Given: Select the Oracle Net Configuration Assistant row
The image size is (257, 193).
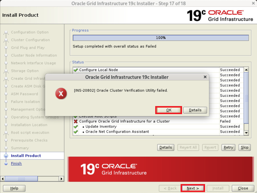Looking at the screenshot, I should pos(158,131).
